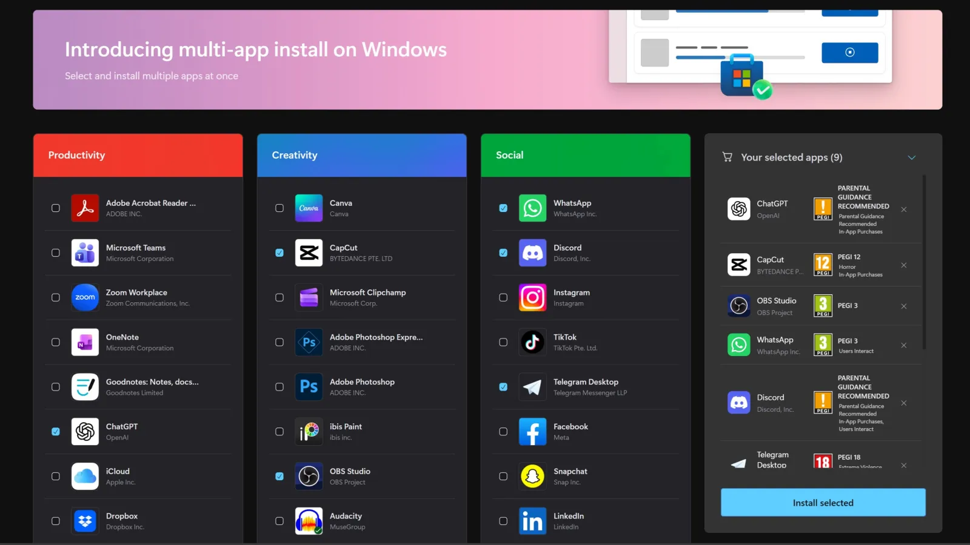Click the Adobe Photoshop icon in Creativity

pos(309,387)
